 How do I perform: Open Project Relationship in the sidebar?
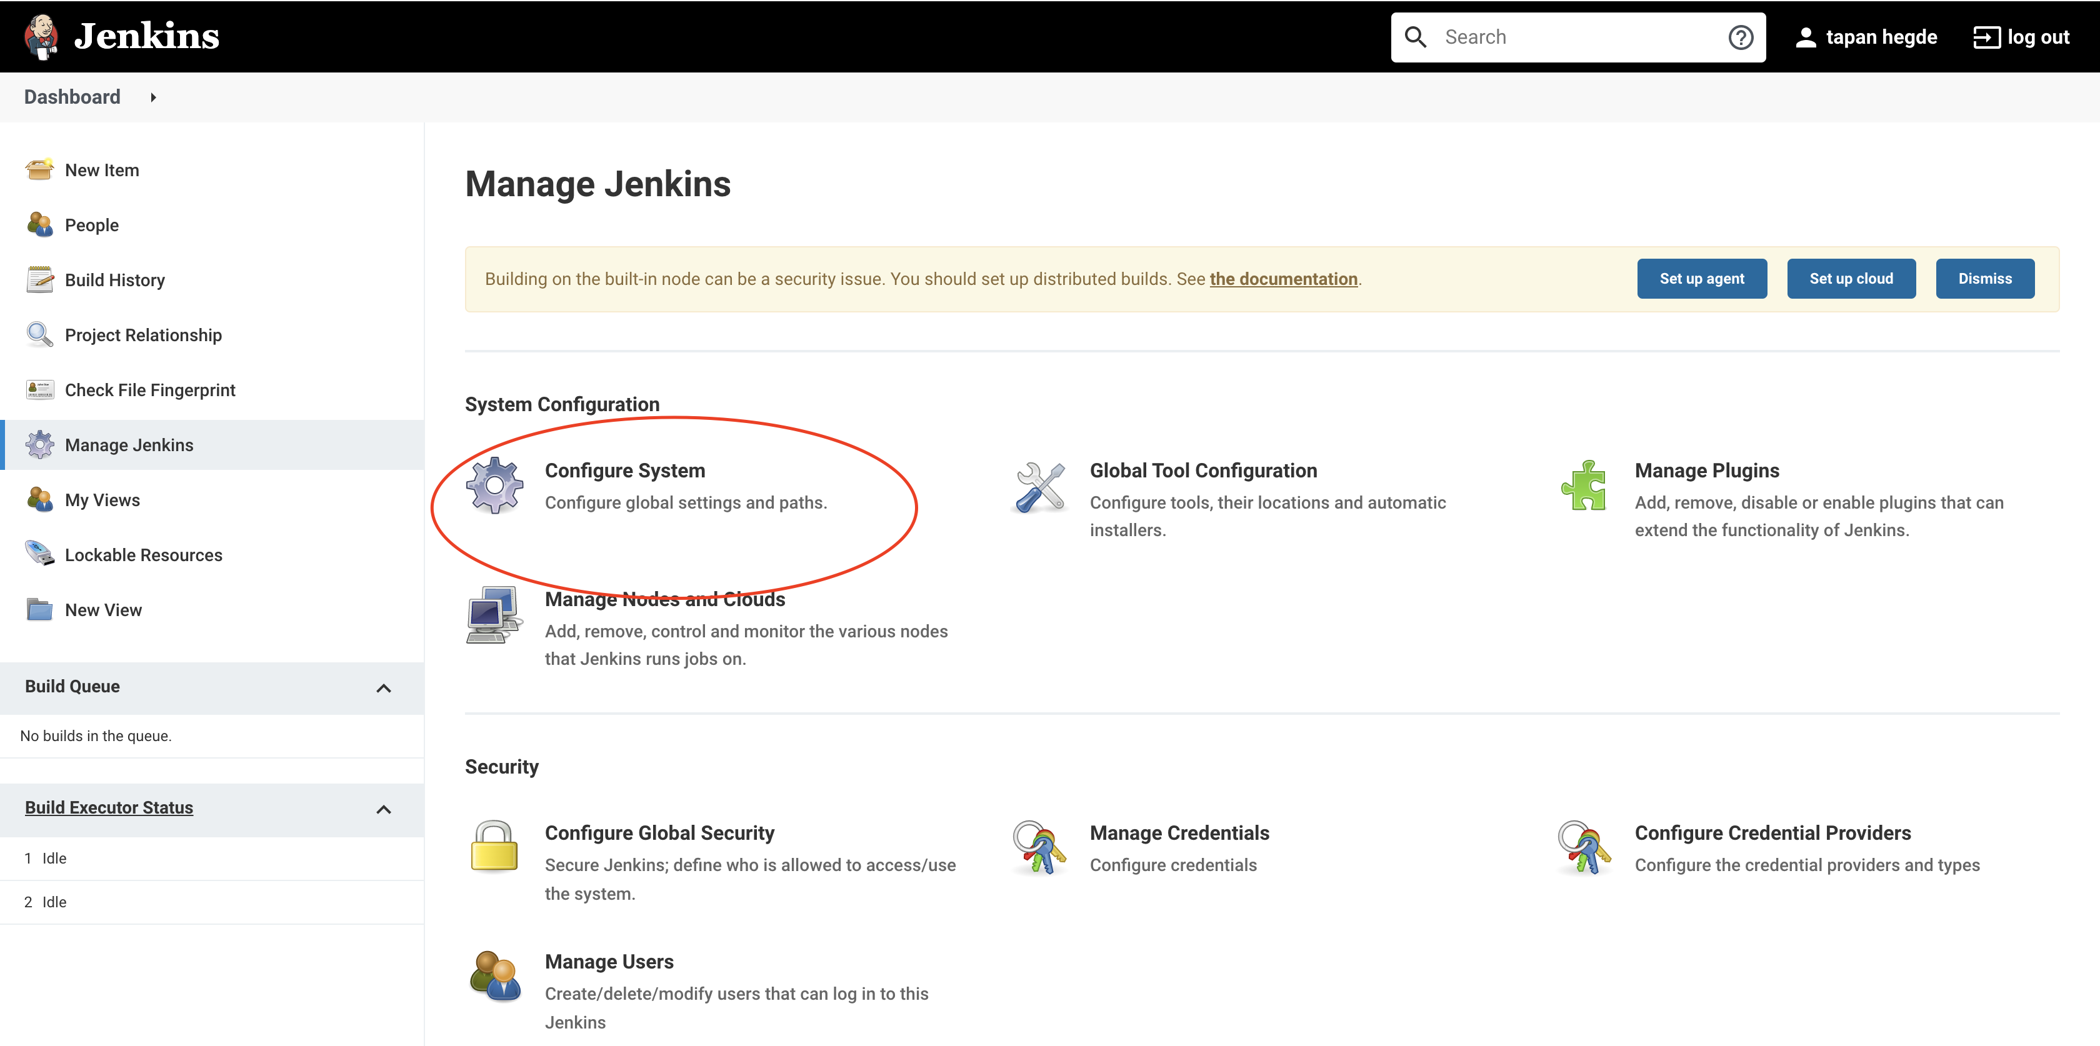pyautogui.click(x=144, y=335)
